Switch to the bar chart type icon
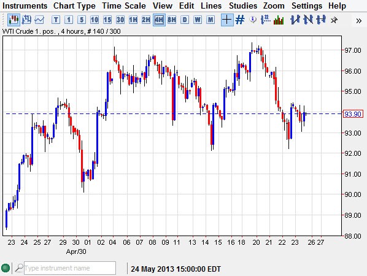367x276 pixels. (26, 20)
